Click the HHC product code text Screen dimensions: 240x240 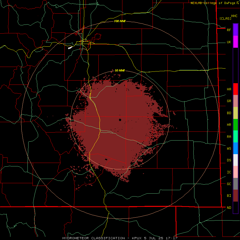[x=234, y=16]
